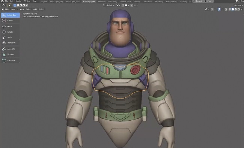Expand the snapping options arrow
Viewport: 244px width, 148px height.
tap(128, 6)
